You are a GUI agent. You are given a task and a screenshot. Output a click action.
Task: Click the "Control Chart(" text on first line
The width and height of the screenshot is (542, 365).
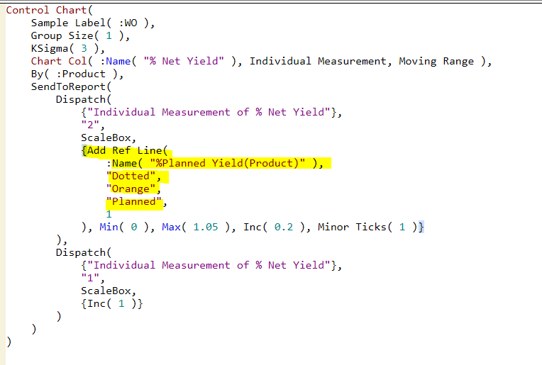tap(50, 11)
